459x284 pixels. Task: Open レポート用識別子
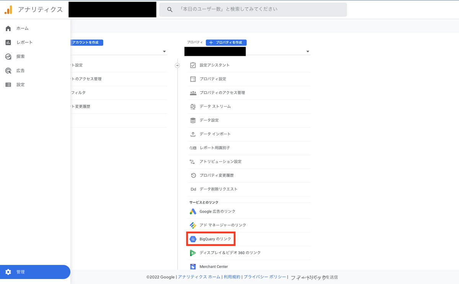pos(215,148)
